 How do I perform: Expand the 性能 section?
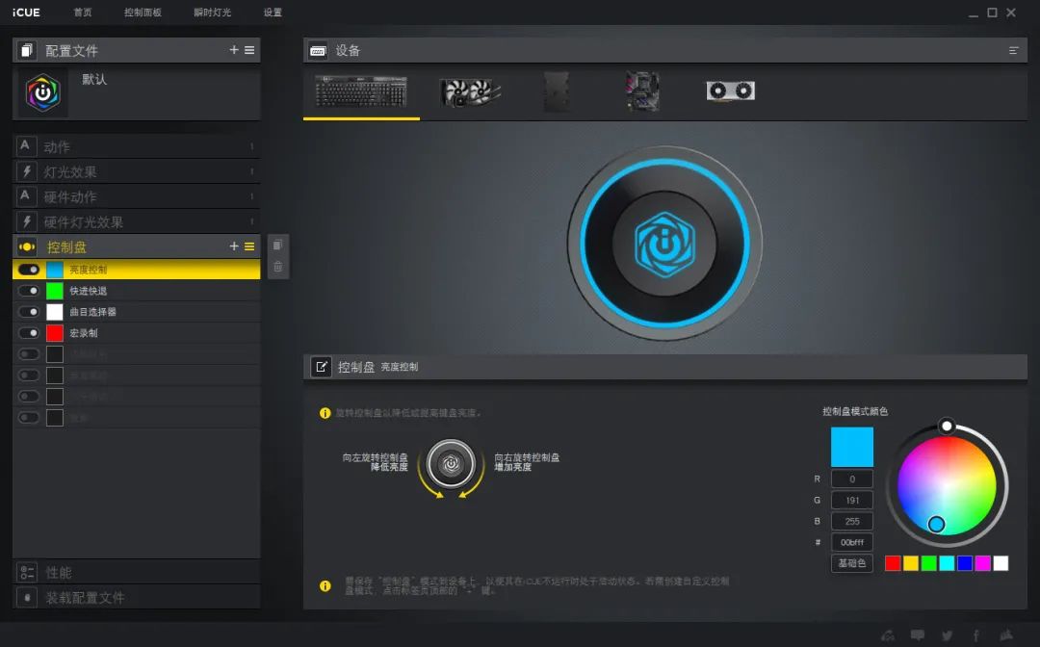coord(136,572)
